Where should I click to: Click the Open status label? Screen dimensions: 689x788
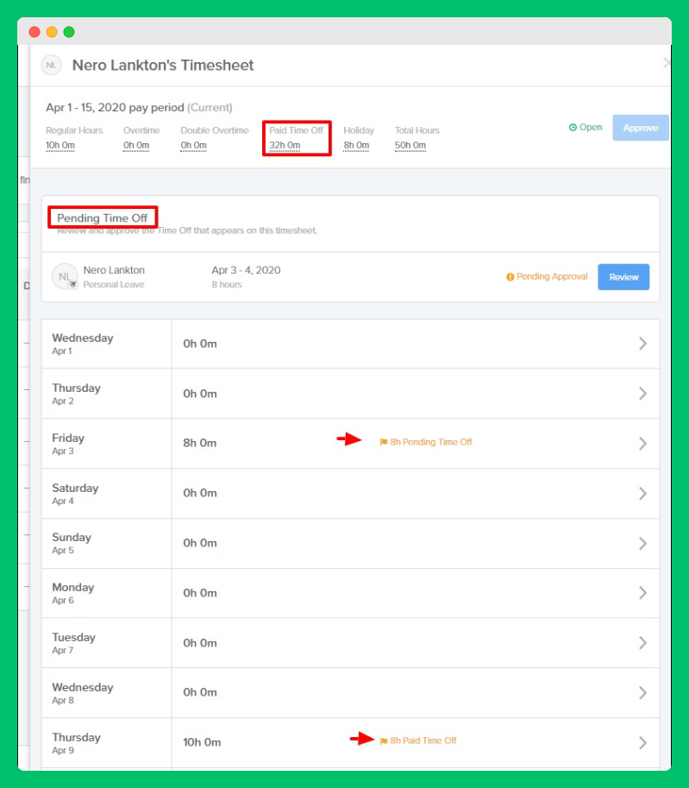(591, 127)
